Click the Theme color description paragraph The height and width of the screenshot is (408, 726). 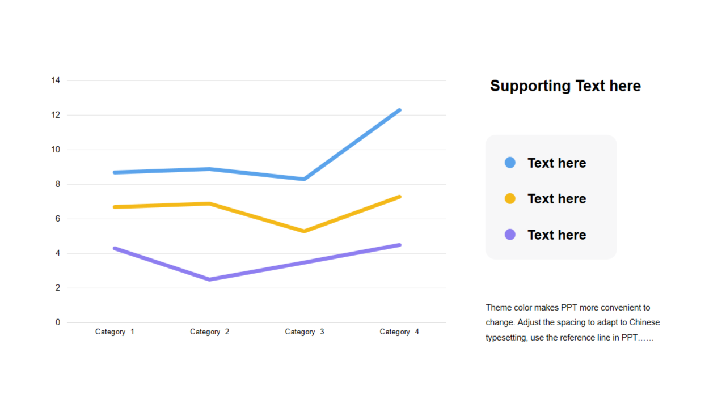(573, 322)
